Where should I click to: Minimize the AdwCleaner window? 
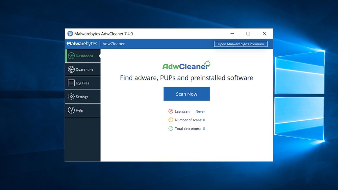[x=232, y=33]
